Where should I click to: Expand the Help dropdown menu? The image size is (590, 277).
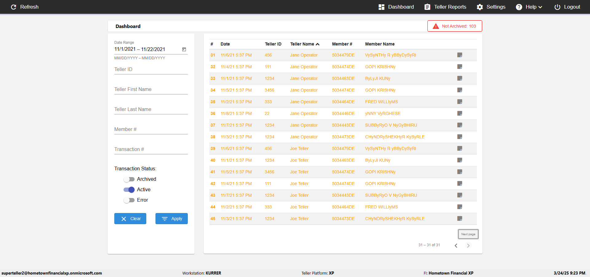click(x=529, y=7)
